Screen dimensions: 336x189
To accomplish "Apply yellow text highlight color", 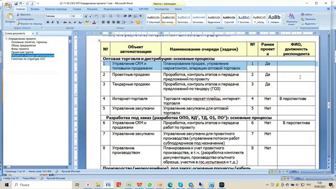I will [87, 22].
